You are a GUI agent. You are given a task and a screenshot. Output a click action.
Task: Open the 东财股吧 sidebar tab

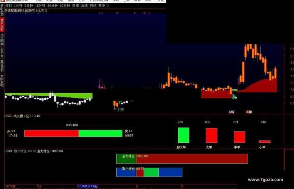pyautogui.click(x=2, y=80)
